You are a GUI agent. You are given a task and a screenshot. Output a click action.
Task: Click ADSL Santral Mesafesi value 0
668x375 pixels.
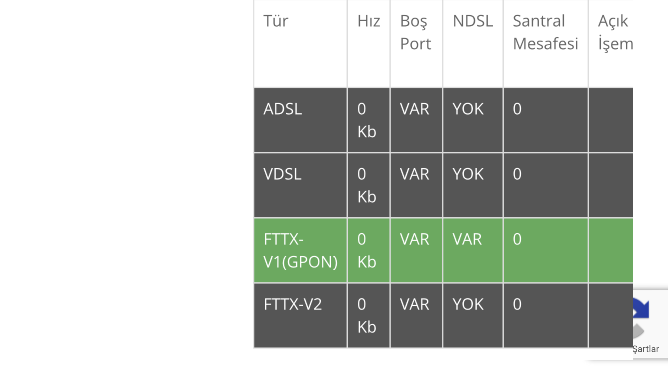[517, 109]
